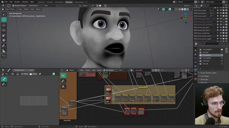Open the Options dropdown in viewport header
229x128 pixels.
tap(187, 6)
